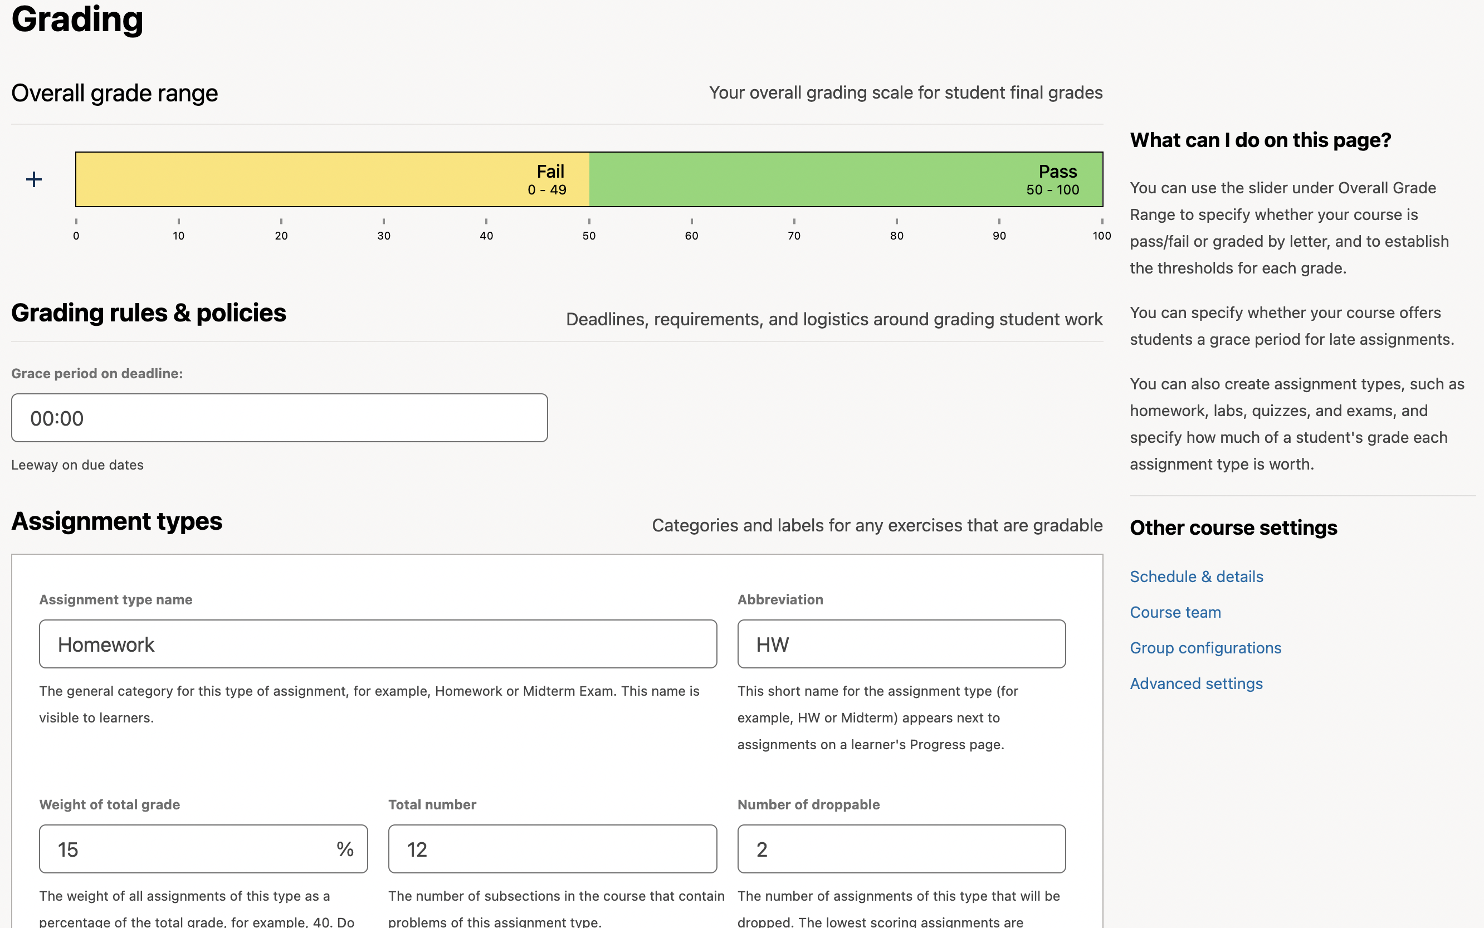Click the Fail grade label text
The image size is (1484, 928).
click(550, 171)
